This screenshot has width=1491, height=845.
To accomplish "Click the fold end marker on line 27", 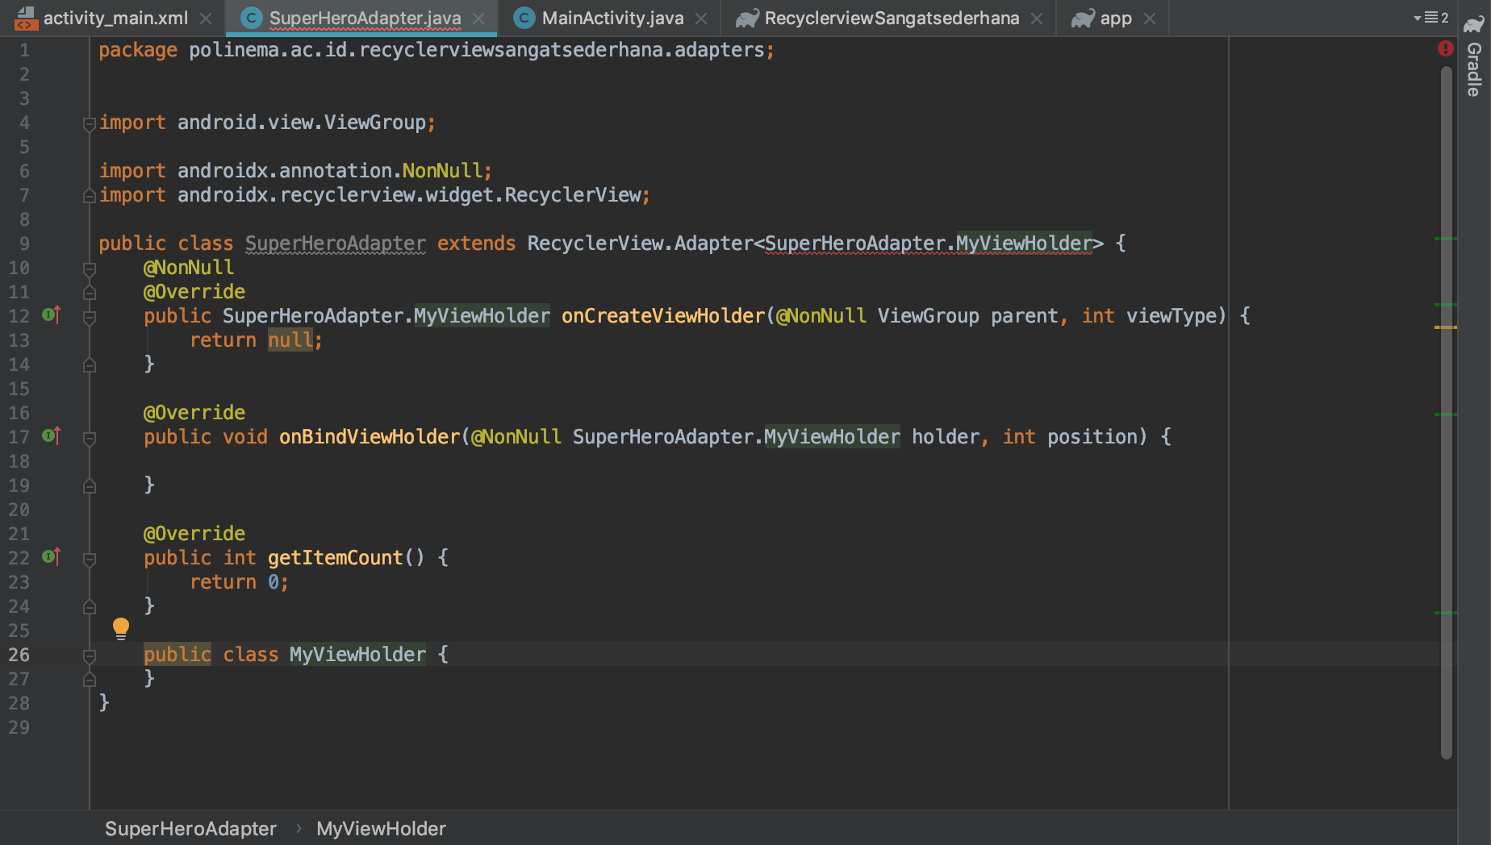I will [90, 680].
